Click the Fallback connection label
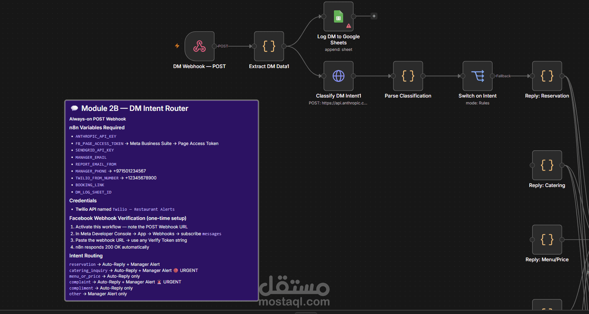 click(x=503, y=76)
